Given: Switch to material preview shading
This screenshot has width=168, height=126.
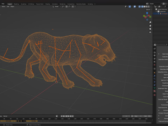Looking at the screenshot, I should 147,7.
